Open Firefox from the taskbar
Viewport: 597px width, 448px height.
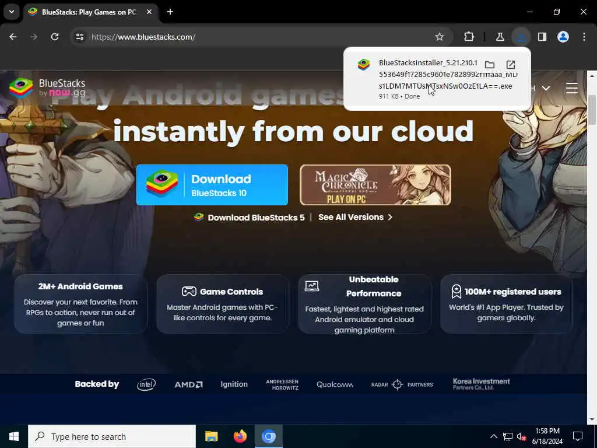(240, 436)
